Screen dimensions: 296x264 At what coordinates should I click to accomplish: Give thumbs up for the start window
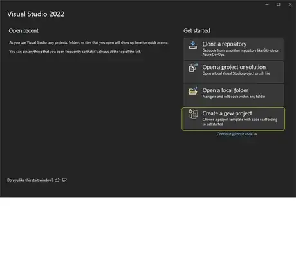pyautogui.click(x=57, y=180)
